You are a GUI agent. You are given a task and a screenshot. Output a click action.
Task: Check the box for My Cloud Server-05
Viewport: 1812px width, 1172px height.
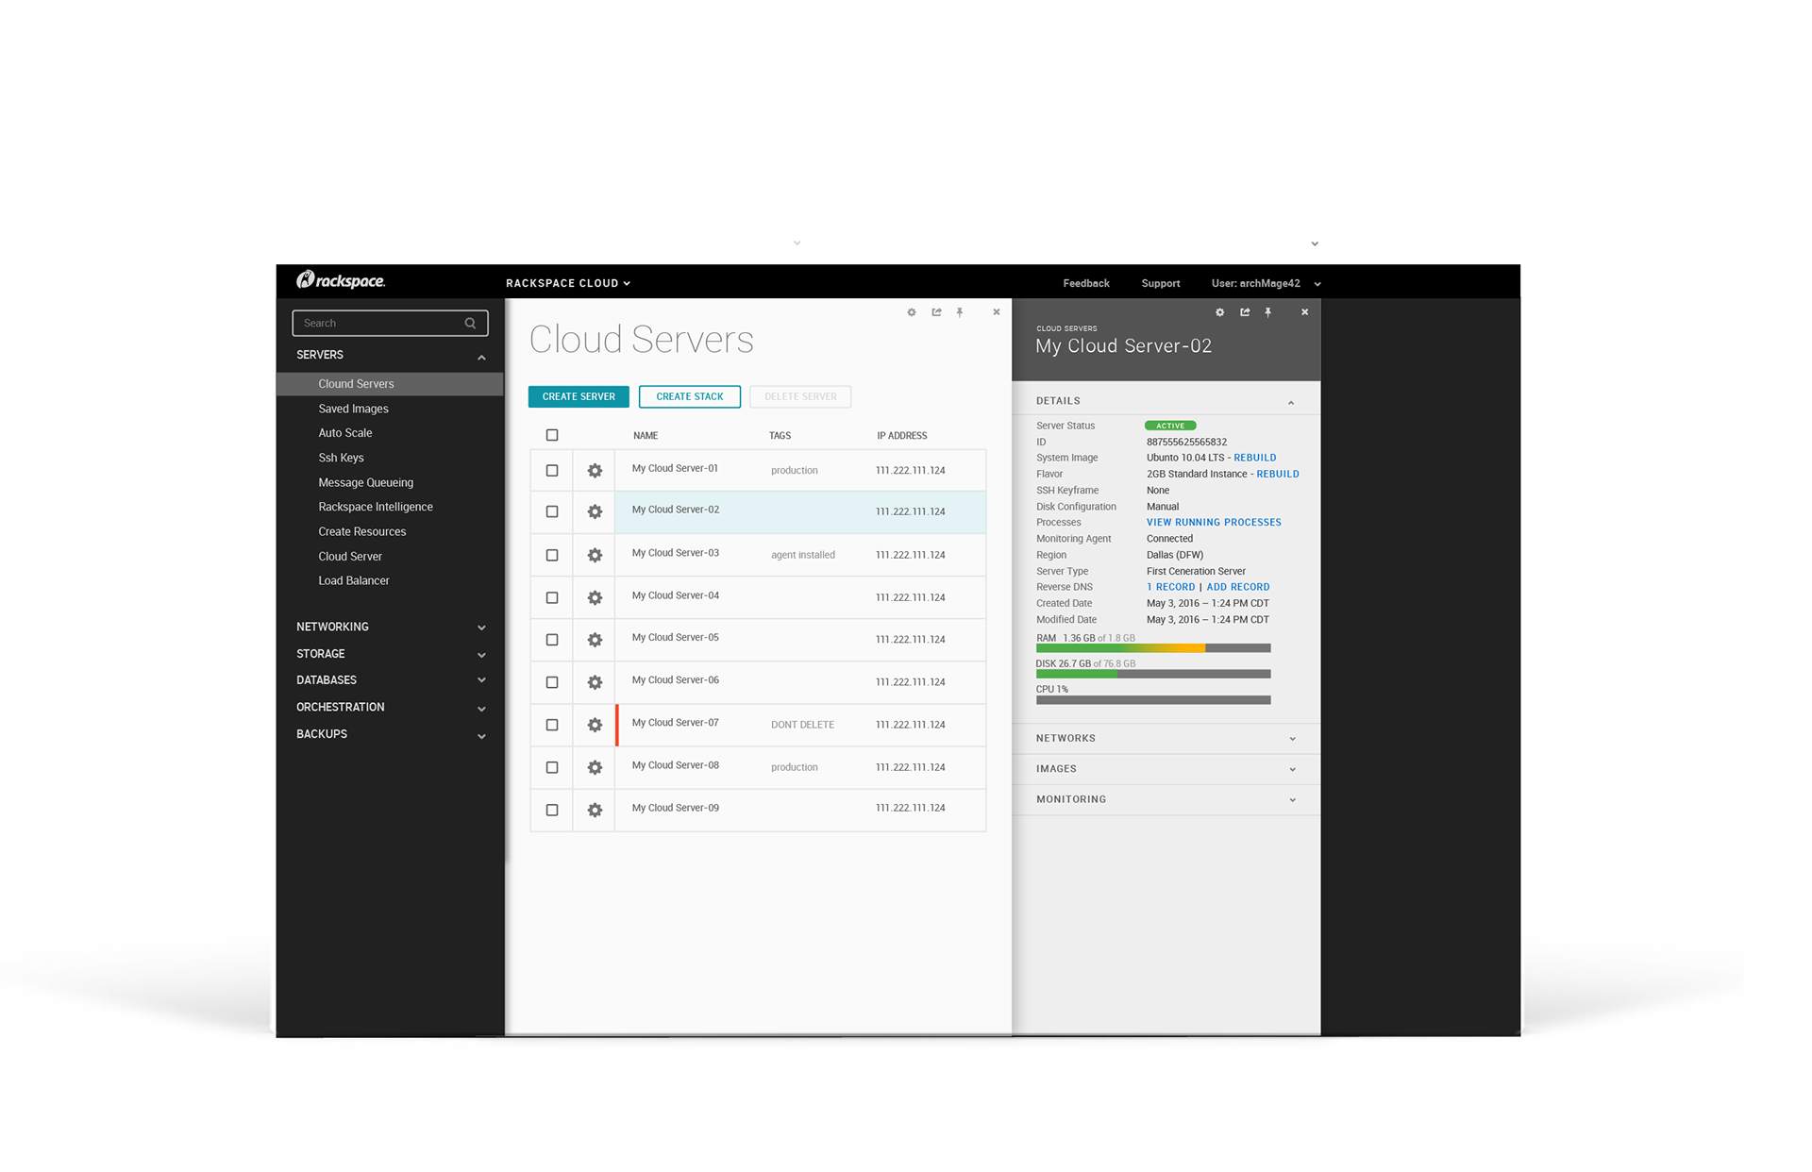[x=552, y=640]
